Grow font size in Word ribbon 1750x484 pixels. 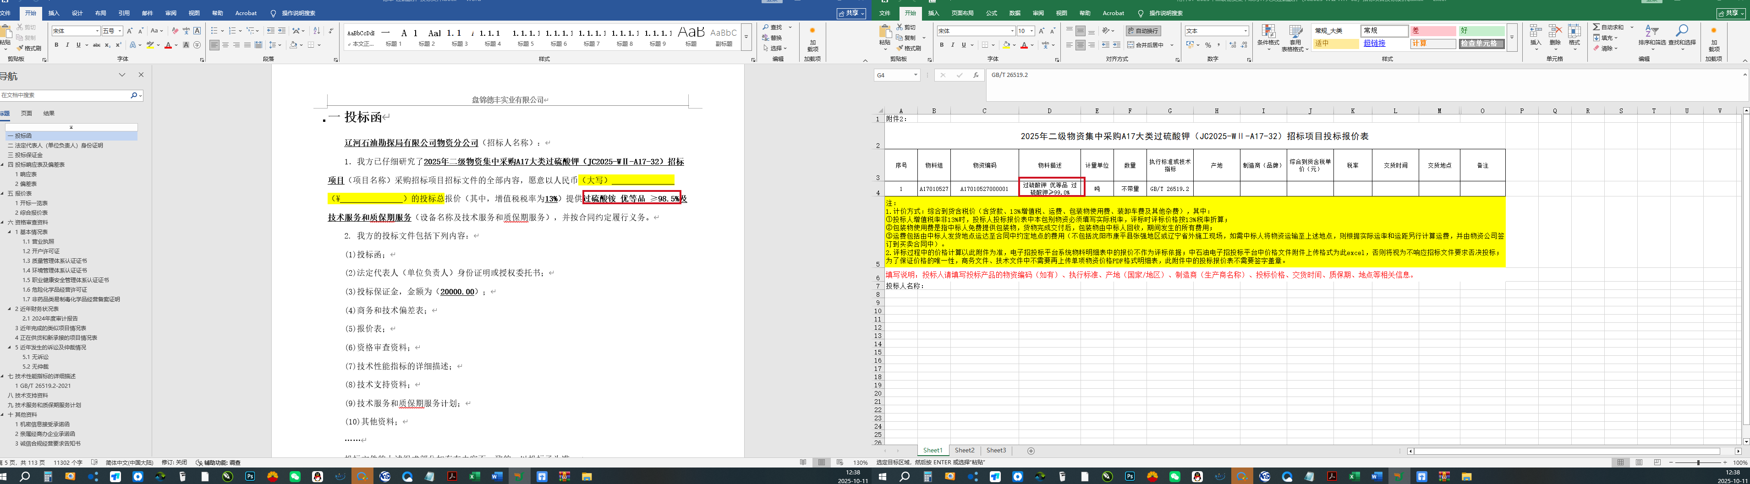coord(130,31)
